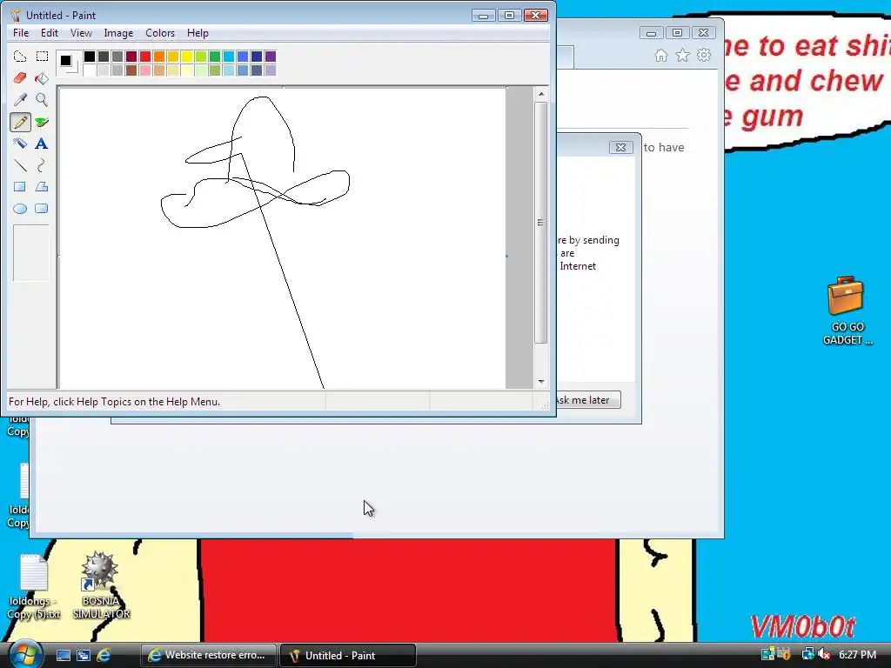This screenshot has height=668, width=891.
Task: Pick the orange color swatch
Action: (159, 57)
